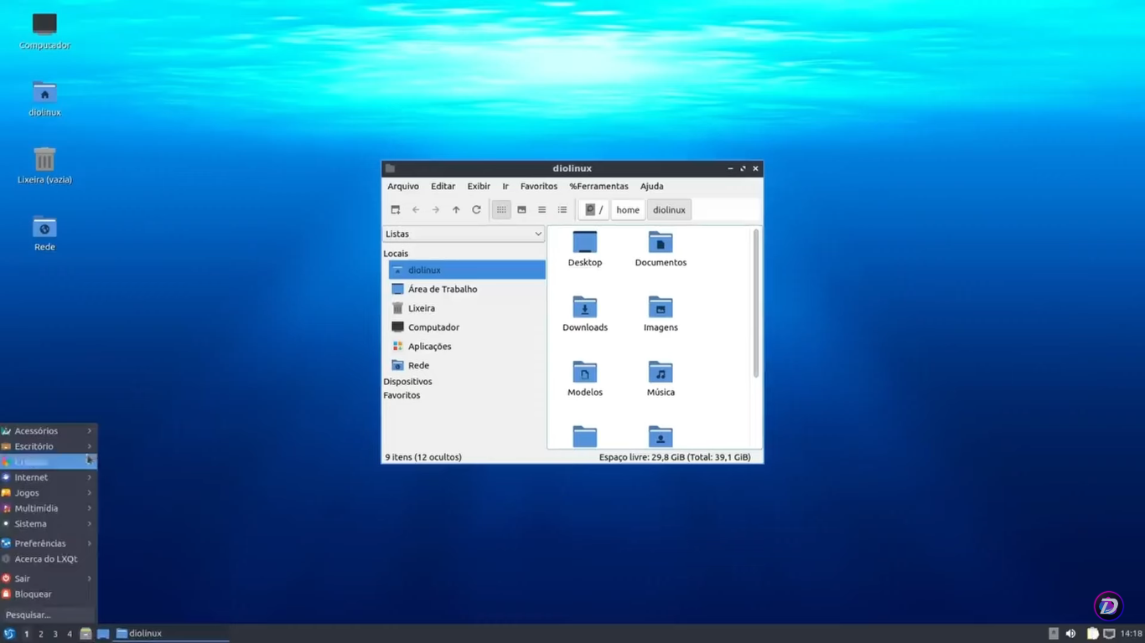Select the icon view mode in PCManFM
This screenshot has height=643, width=1145.
500,209
